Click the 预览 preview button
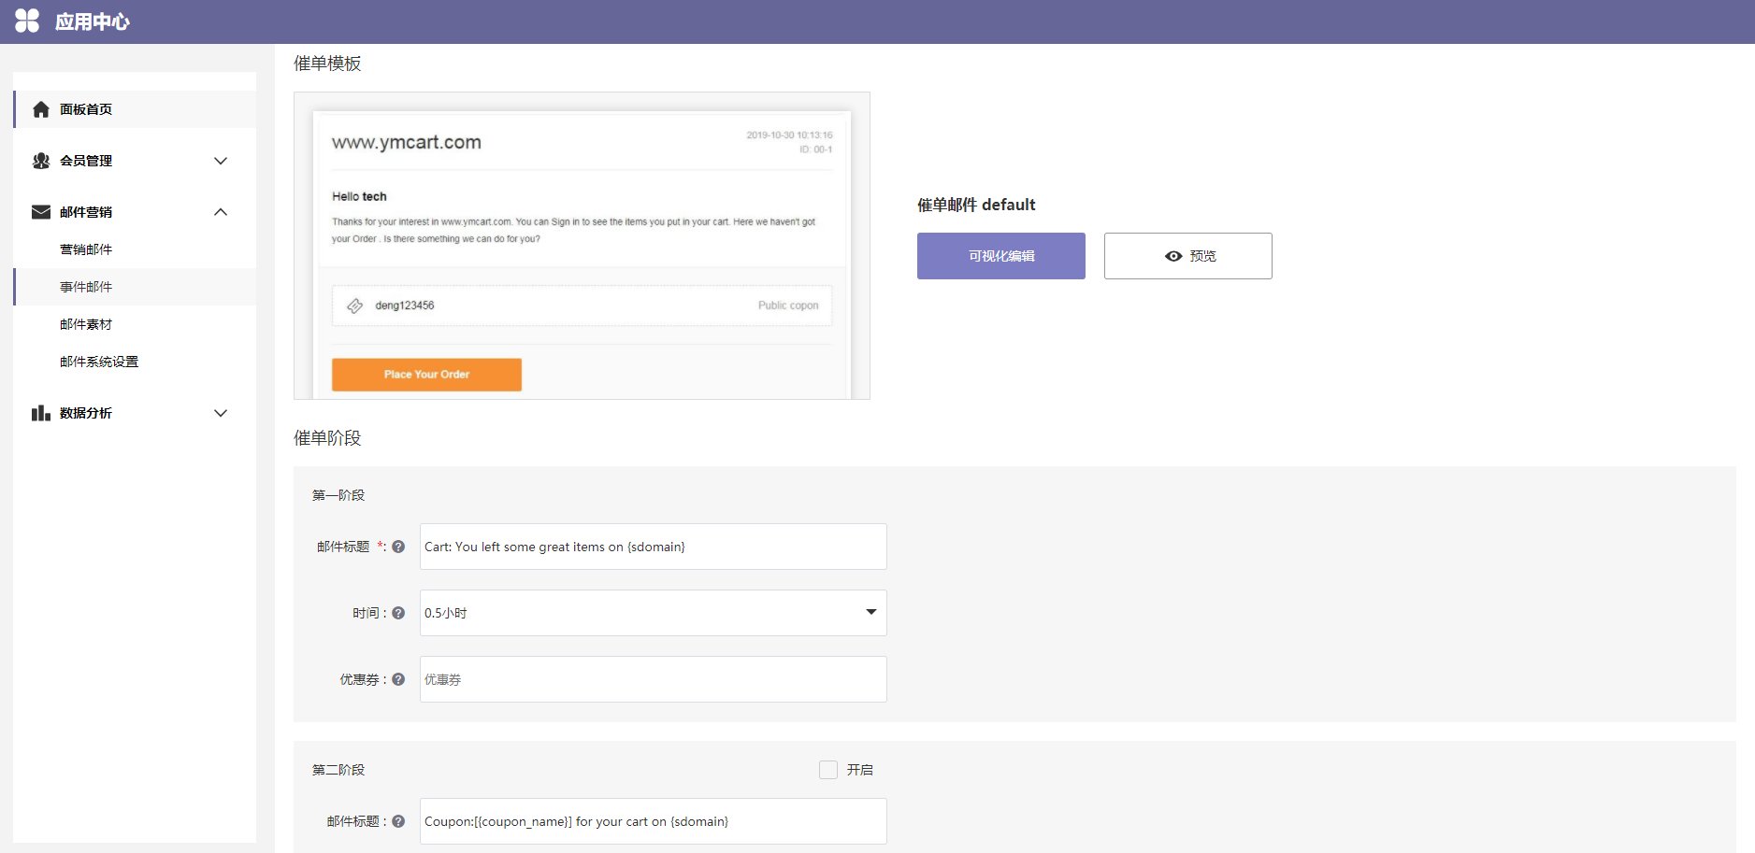 (x=1188, y=256)
